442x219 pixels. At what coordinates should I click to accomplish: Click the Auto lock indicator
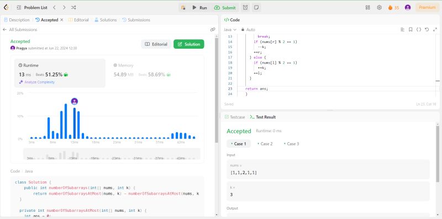pyautogui.click(x=248, y=30)
